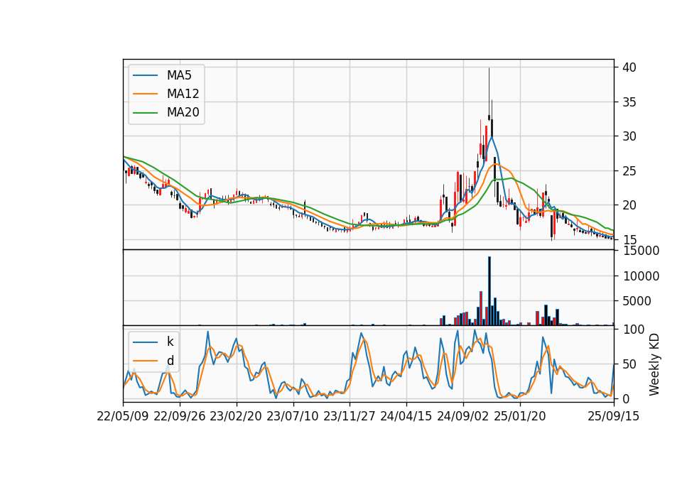
Task: Click the 23/07/10 date tick label
Action: point(293,416)
